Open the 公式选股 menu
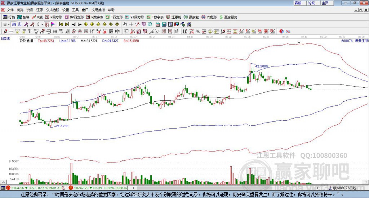 (x=53, y=10)
